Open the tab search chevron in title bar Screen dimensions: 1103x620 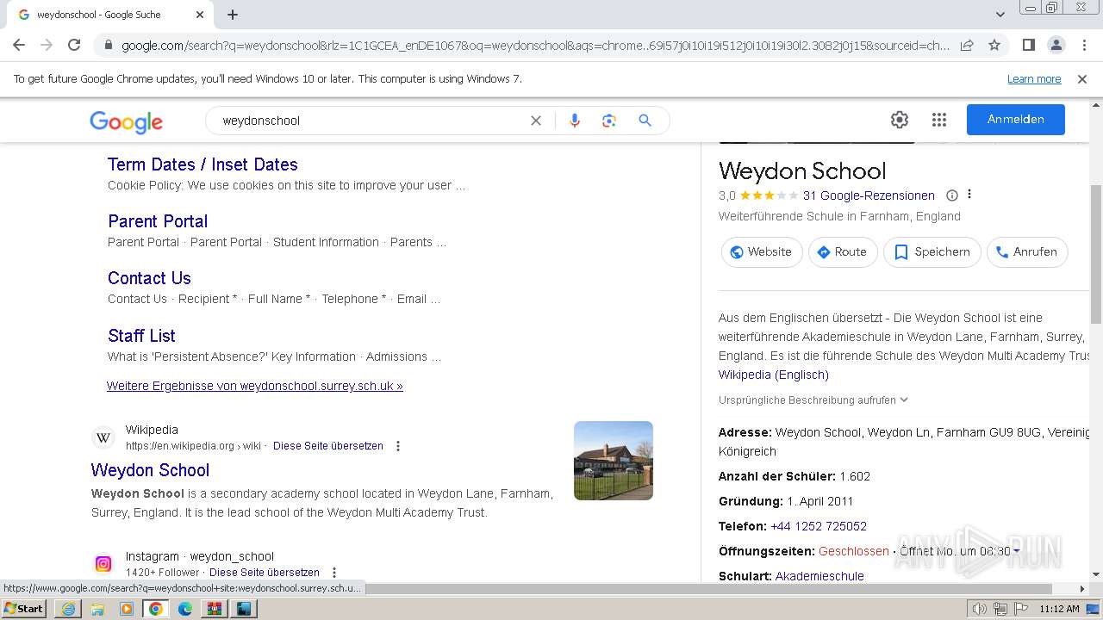pyautogui.click(x=1000, y=15)
